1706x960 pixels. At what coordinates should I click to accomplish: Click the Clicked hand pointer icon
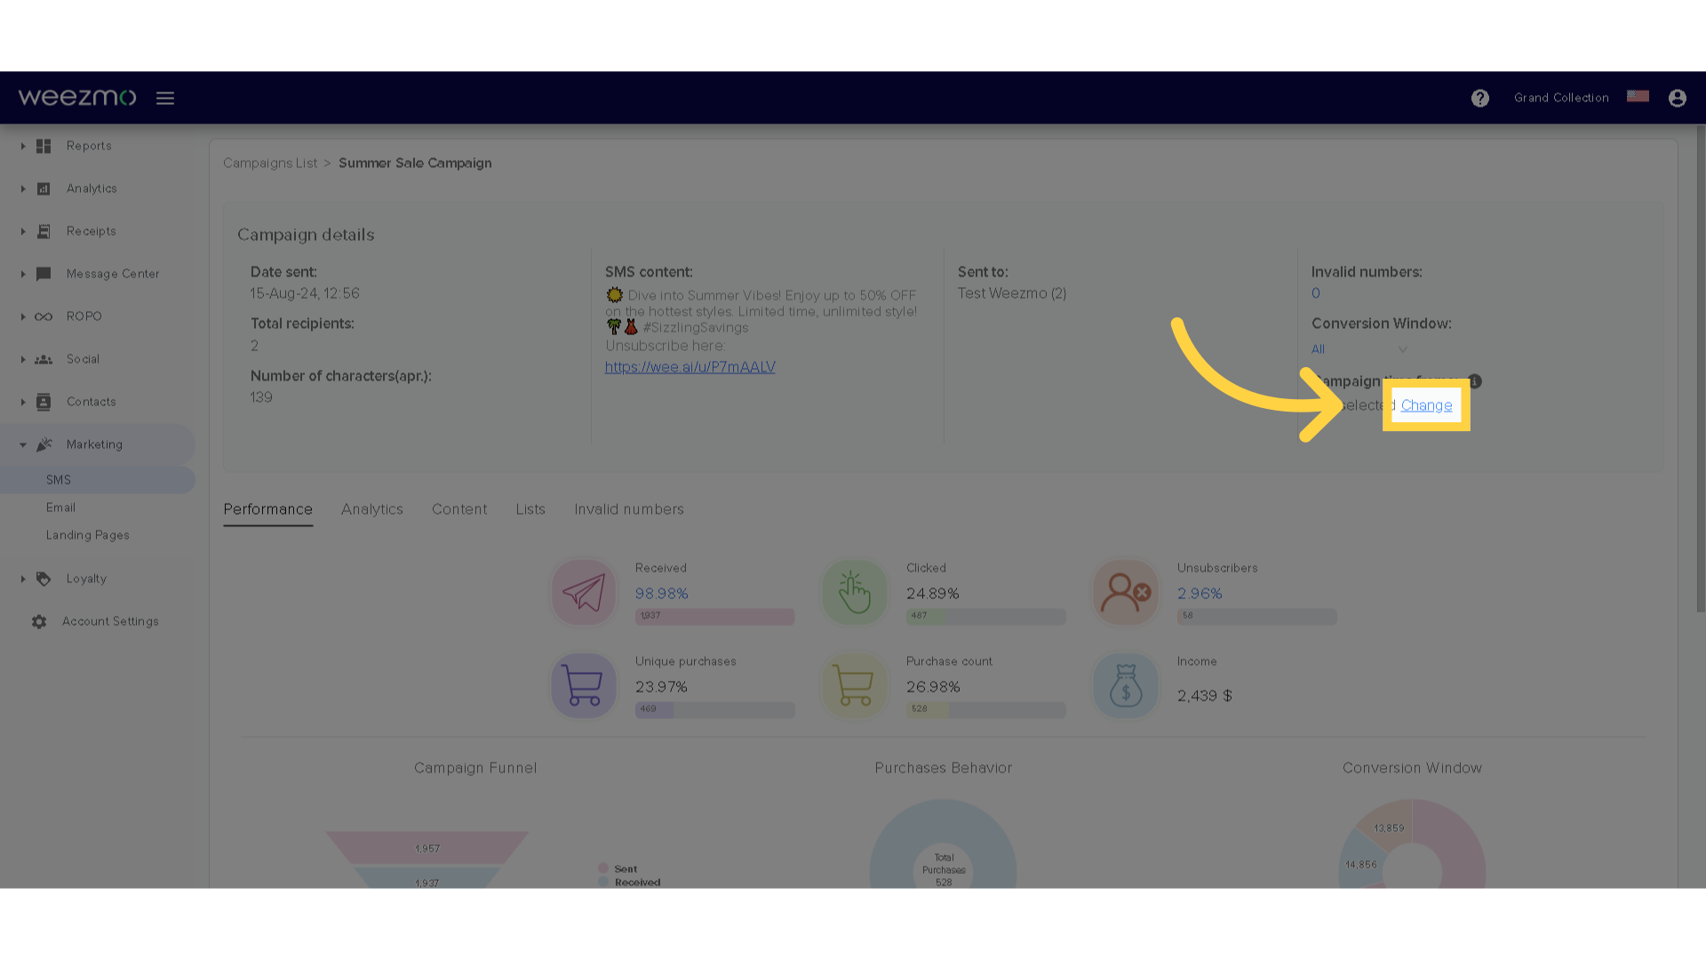point(855,593)
